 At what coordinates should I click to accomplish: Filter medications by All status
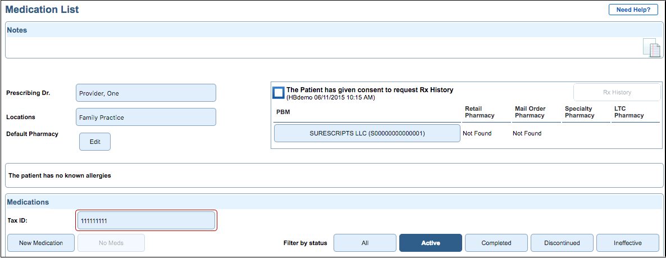point(365,243)
